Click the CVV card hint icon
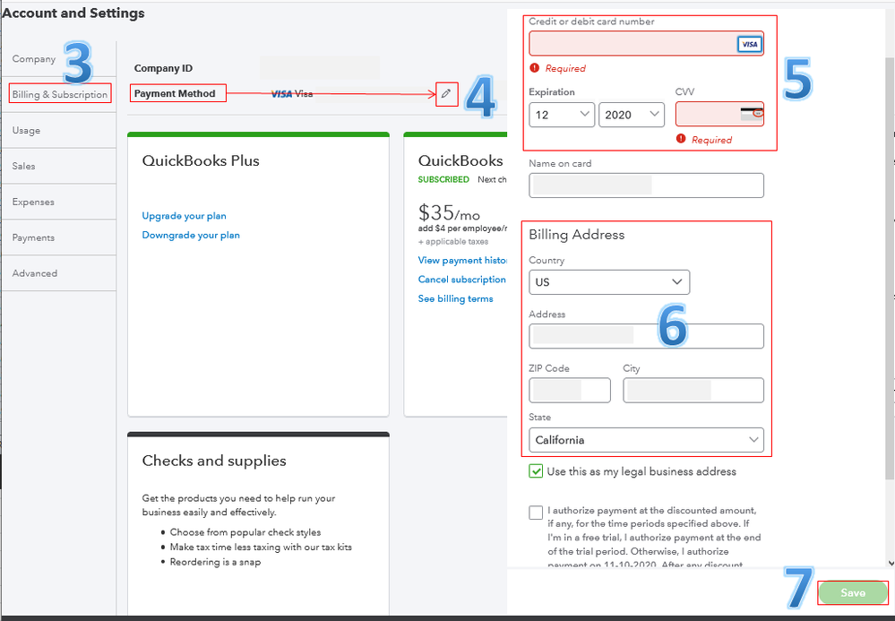895x621 pixels. (x=751, y=114)
